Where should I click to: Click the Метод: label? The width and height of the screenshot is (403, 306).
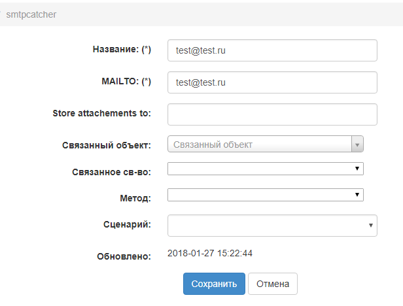pyautogui.click(x=136, y=197)
